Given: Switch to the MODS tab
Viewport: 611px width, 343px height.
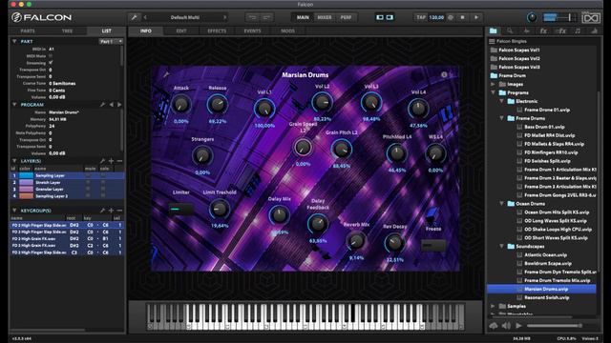Looking at the screenshot, I should (x=287, y=30).
